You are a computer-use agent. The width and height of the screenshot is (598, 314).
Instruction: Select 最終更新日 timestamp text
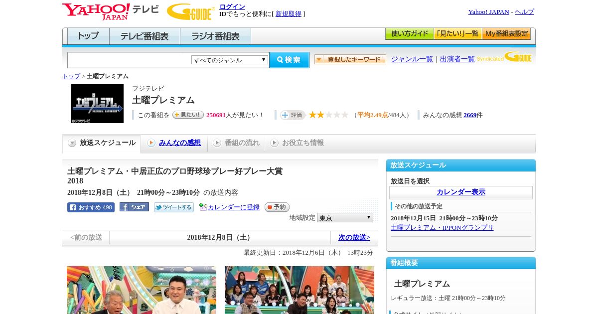point(308,253)
